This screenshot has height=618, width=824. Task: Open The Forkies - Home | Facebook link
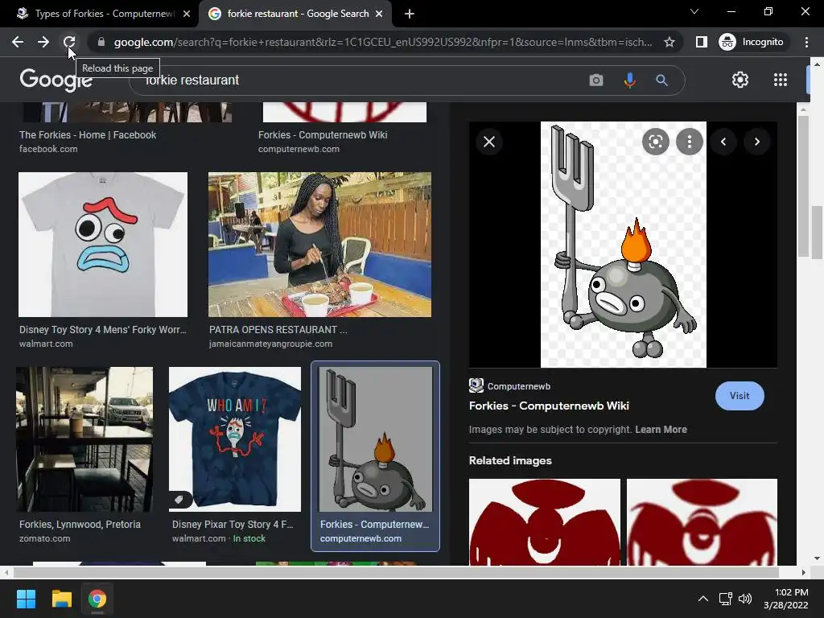(88, 135)
